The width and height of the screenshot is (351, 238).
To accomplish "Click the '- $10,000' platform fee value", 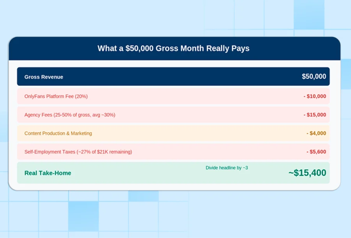I will (315, 96).
